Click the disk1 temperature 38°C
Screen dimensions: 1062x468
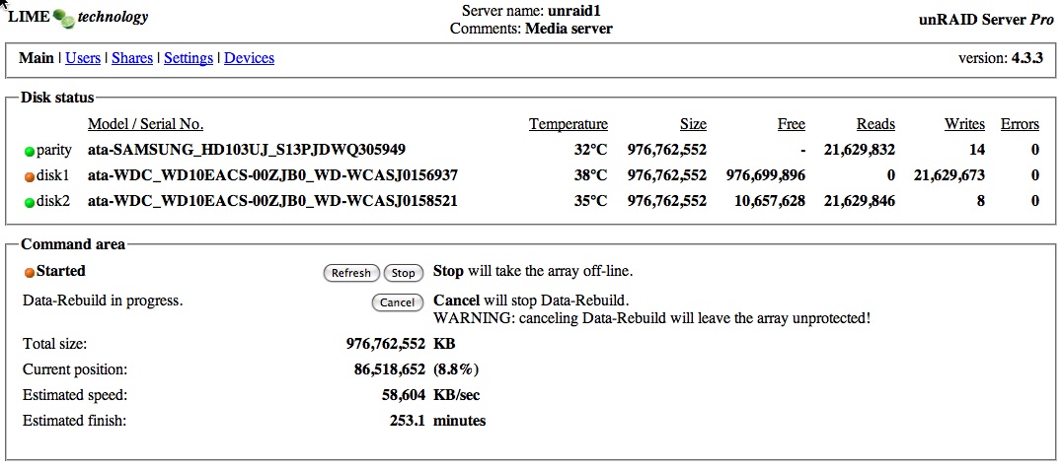[590, 175]
